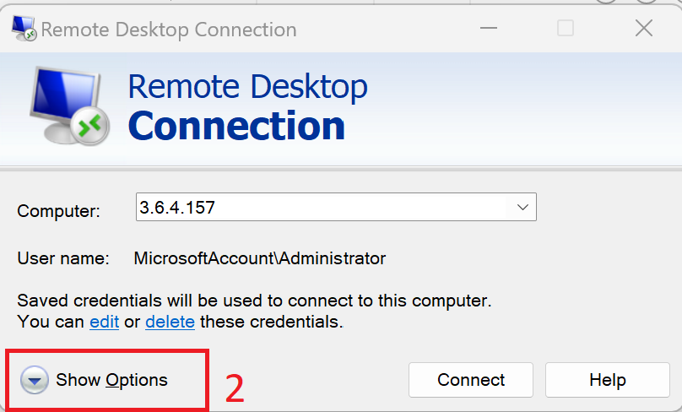The image size is (682, 412).
Task: Minimize the Remote Desktop Connection window
Action: [x=489, y=28]
